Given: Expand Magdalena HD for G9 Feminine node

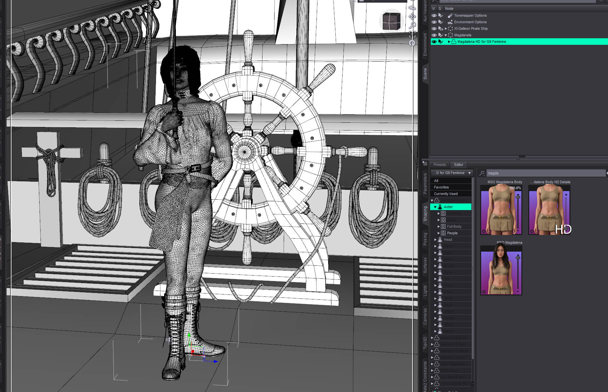Looking at the screenshot, I should [449, 42].
